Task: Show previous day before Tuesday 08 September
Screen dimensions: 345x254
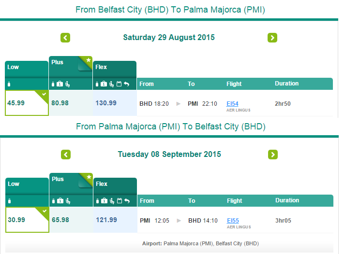Action: [66, 155]
